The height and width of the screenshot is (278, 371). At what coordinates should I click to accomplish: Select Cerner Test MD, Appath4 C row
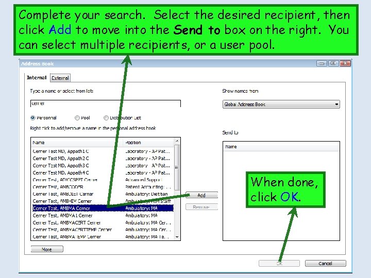pyautogui.click(x=103, y=173)
